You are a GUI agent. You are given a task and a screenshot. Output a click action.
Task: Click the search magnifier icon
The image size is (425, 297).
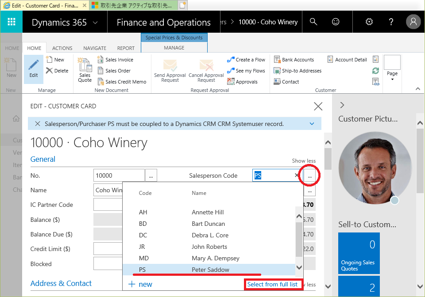[313, 22]
